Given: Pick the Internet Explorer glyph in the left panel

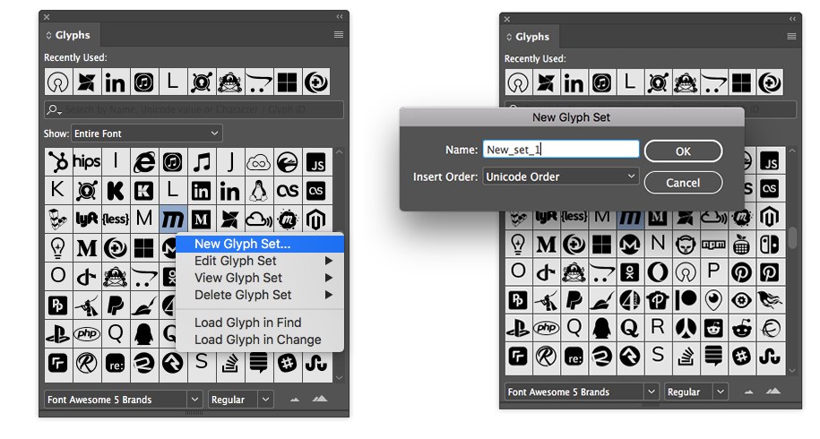Looking at the screenshot, I should tap(143, 162).
